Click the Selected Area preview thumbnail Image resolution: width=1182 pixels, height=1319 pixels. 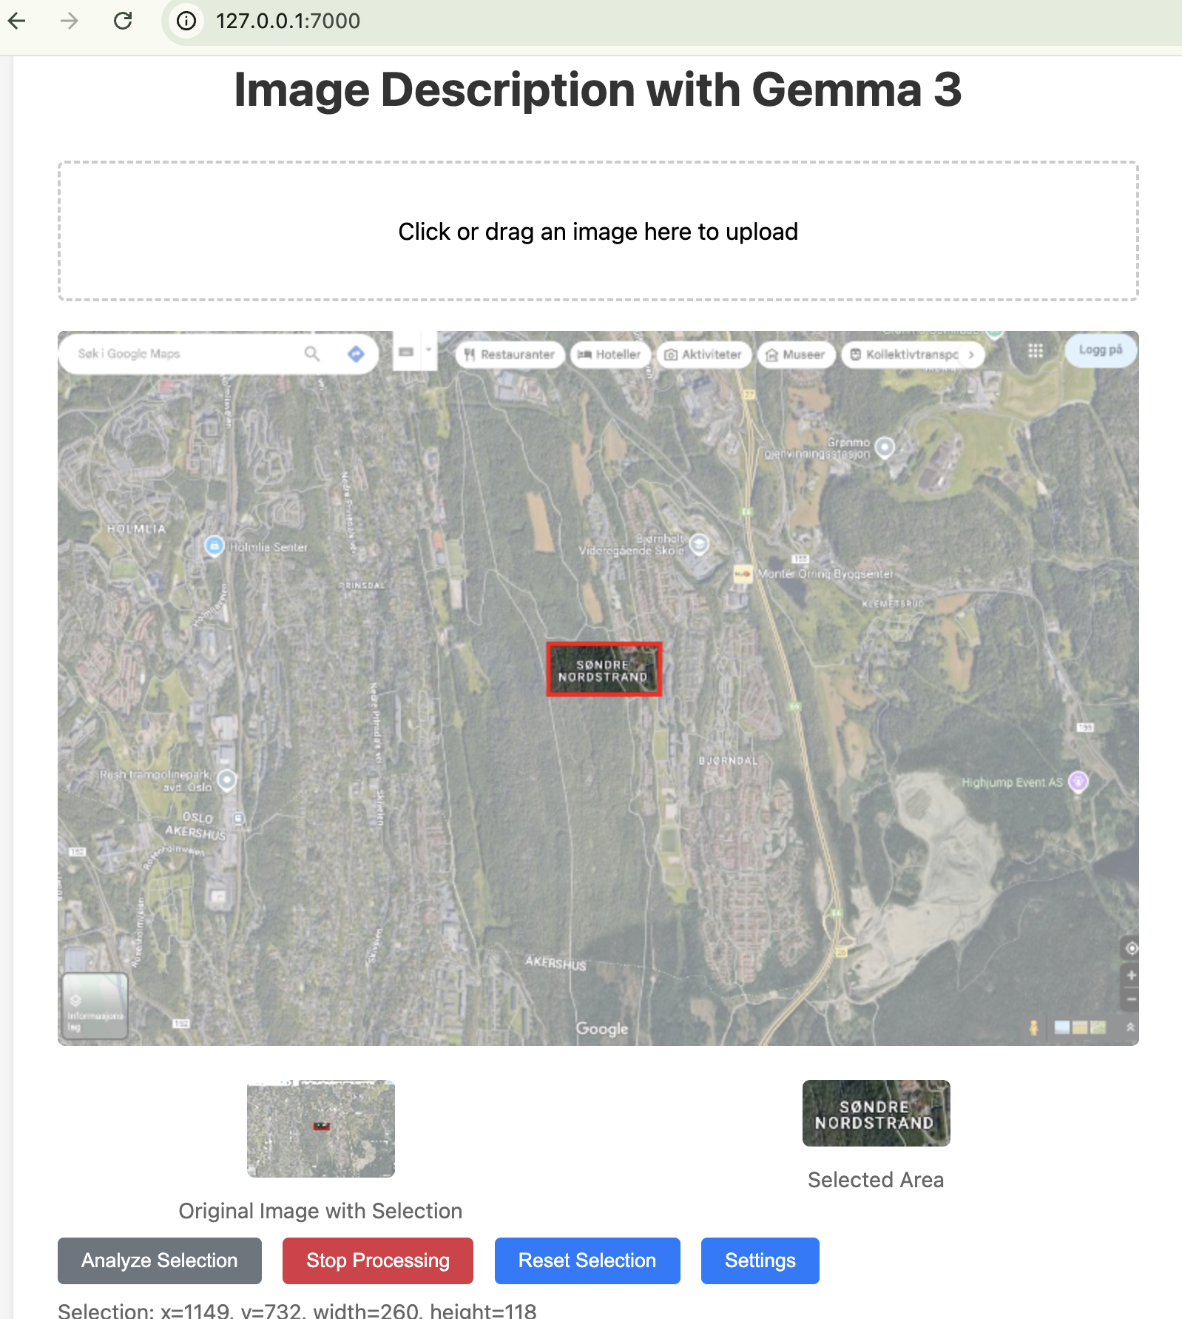click(877, 1113)
